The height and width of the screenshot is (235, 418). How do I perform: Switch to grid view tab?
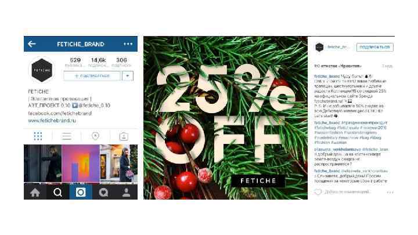coord(38,136)
